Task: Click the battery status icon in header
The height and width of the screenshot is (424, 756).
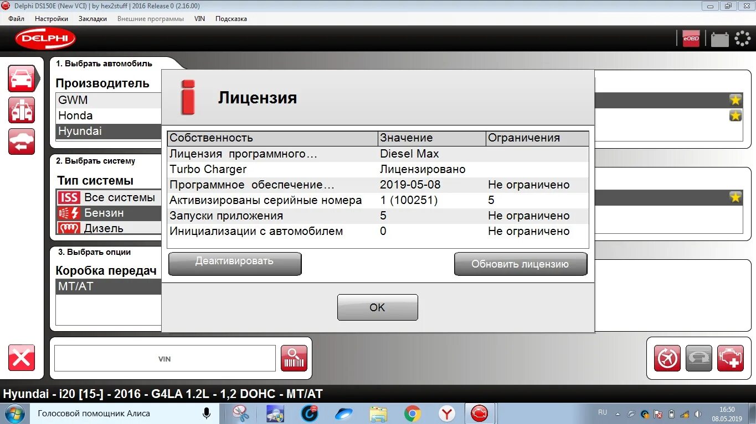Action: pyautogui.click(x=719, y=39)
